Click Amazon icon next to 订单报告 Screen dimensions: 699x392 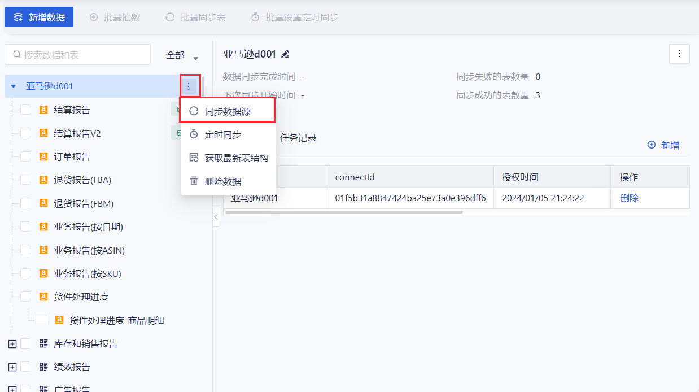pyautogui.click(x=43, y=156)
